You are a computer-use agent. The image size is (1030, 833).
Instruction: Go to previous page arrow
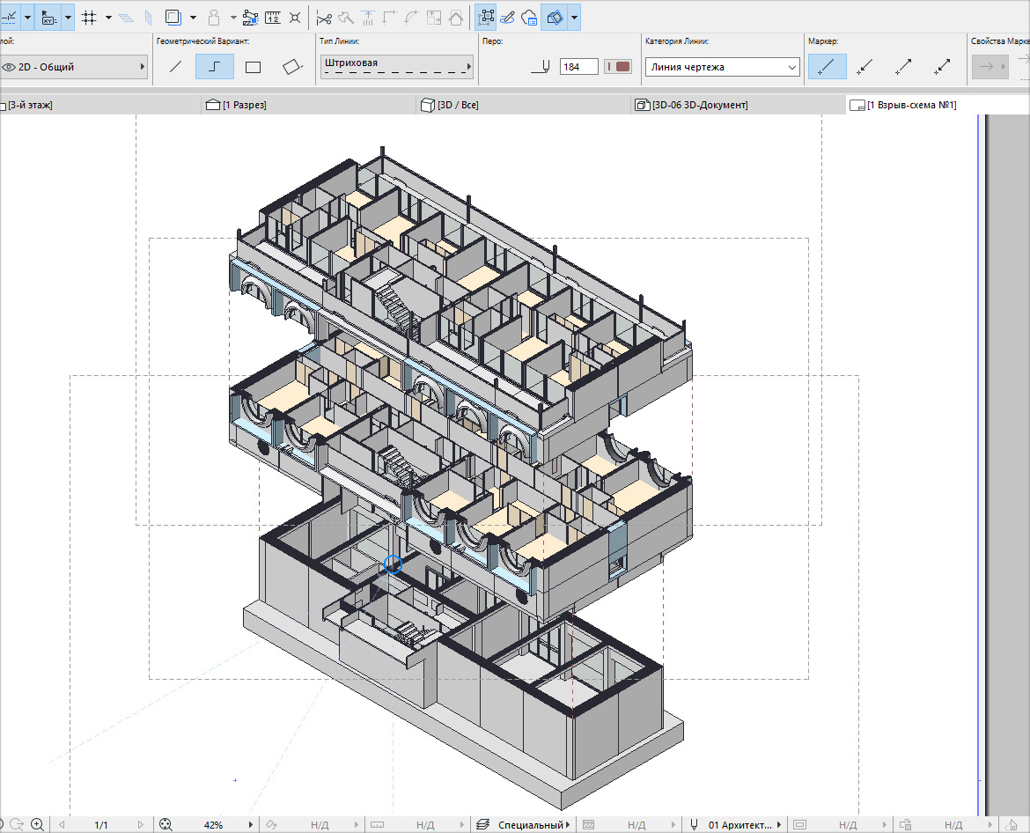coord(63,824)
